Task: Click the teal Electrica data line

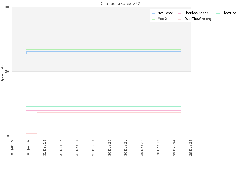Action: click(x=103, y=106)
